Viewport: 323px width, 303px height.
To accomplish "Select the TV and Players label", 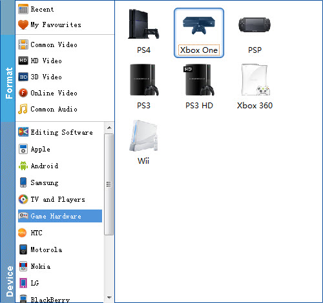I will [58, 199].
